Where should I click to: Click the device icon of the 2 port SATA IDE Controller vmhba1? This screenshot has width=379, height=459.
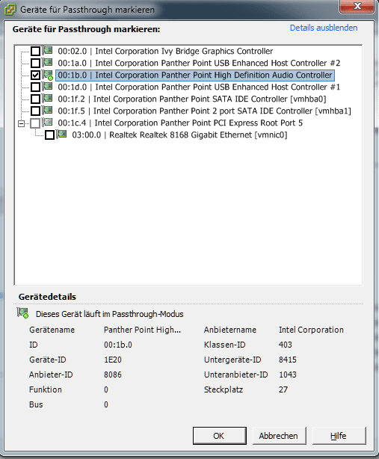pyautogui.click(x=48, y=111)
